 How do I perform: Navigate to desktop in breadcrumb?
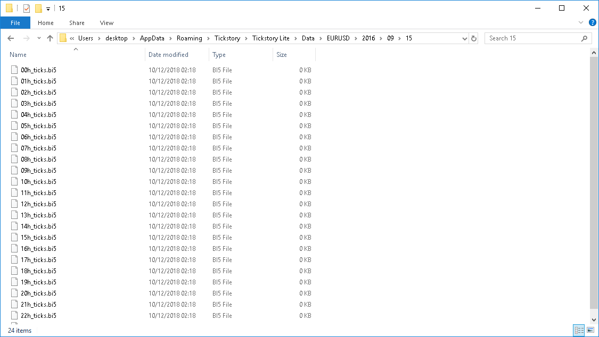[117, 38]
